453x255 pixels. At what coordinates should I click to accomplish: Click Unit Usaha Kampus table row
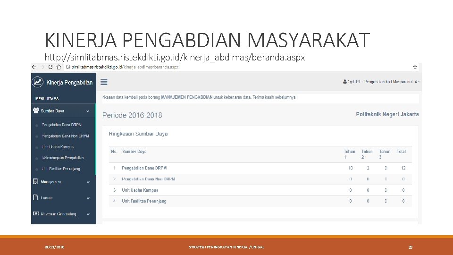click(260, 190)
